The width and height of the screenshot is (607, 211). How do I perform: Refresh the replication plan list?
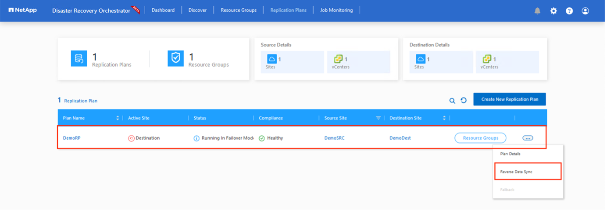pos(464,100)
